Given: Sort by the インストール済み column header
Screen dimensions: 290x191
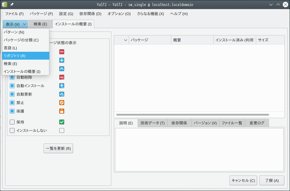Looking at the screenshot, I should (x=235, y=40).
